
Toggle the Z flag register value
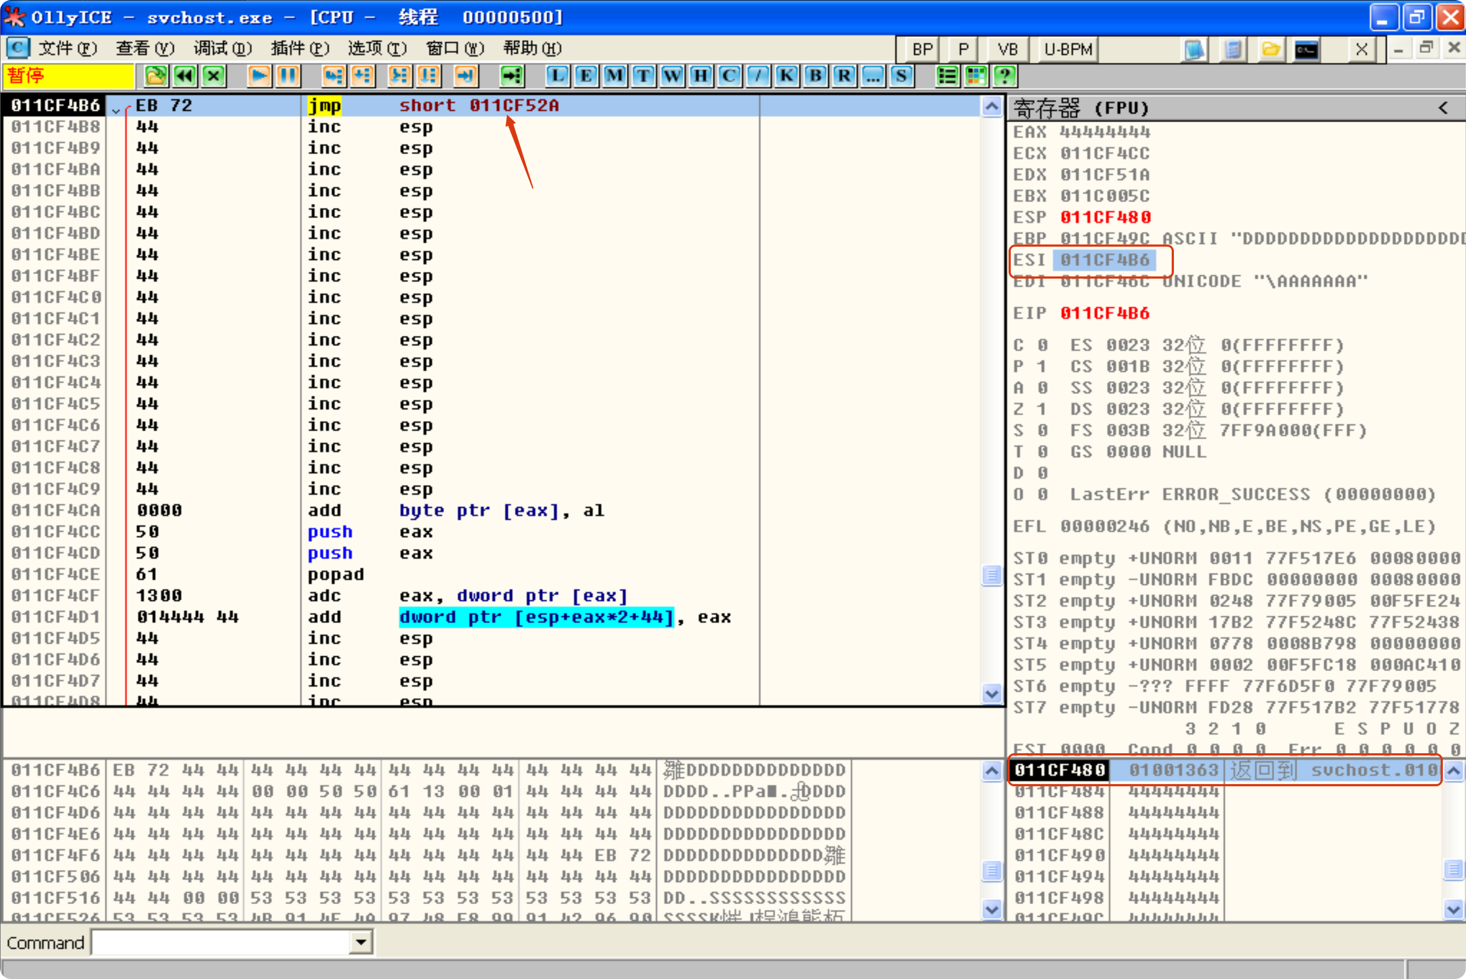pos(1042,409)
